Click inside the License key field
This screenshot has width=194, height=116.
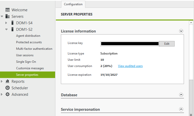click(x=130, y=44)
